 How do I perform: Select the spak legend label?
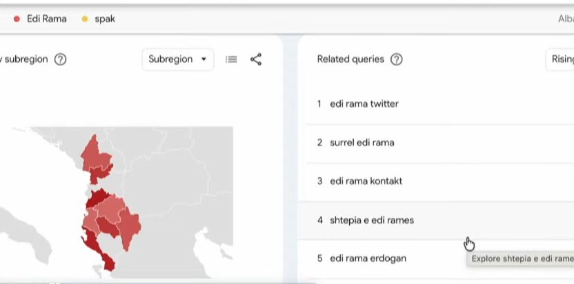click(x=105, y=19)
